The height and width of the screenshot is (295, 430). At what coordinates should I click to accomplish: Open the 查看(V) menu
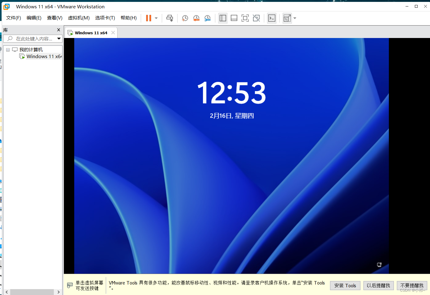(55, 18)
